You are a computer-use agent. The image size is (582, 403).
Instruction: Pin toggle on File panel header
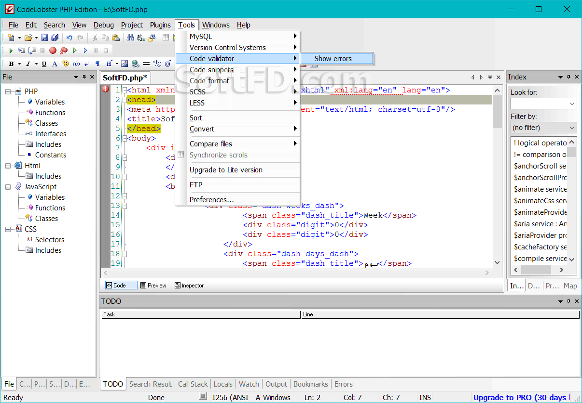84,77
